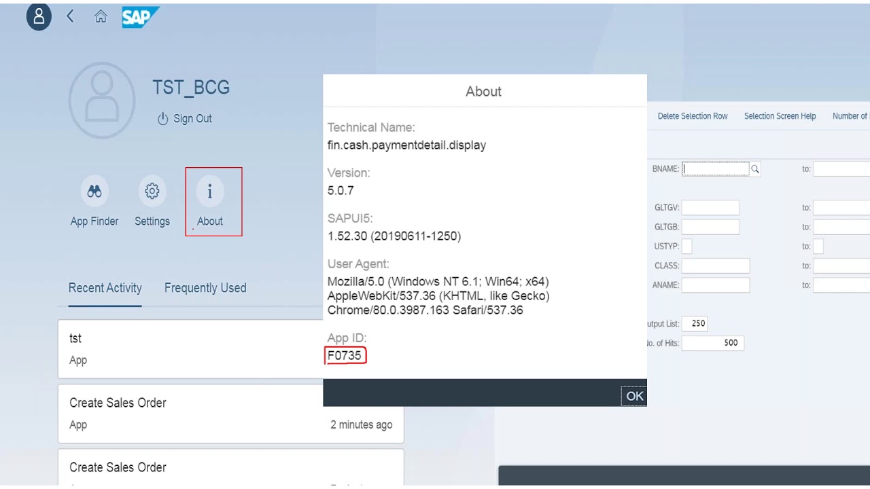Focus the BNAME input field
The height and width of the screenshot is (489, 870).
[x=716, y=169]
